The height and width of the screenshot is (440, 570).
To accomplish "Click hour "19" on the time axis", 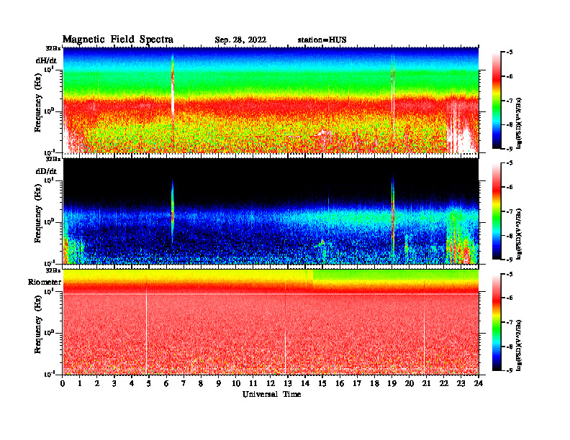I will point(392,383).
